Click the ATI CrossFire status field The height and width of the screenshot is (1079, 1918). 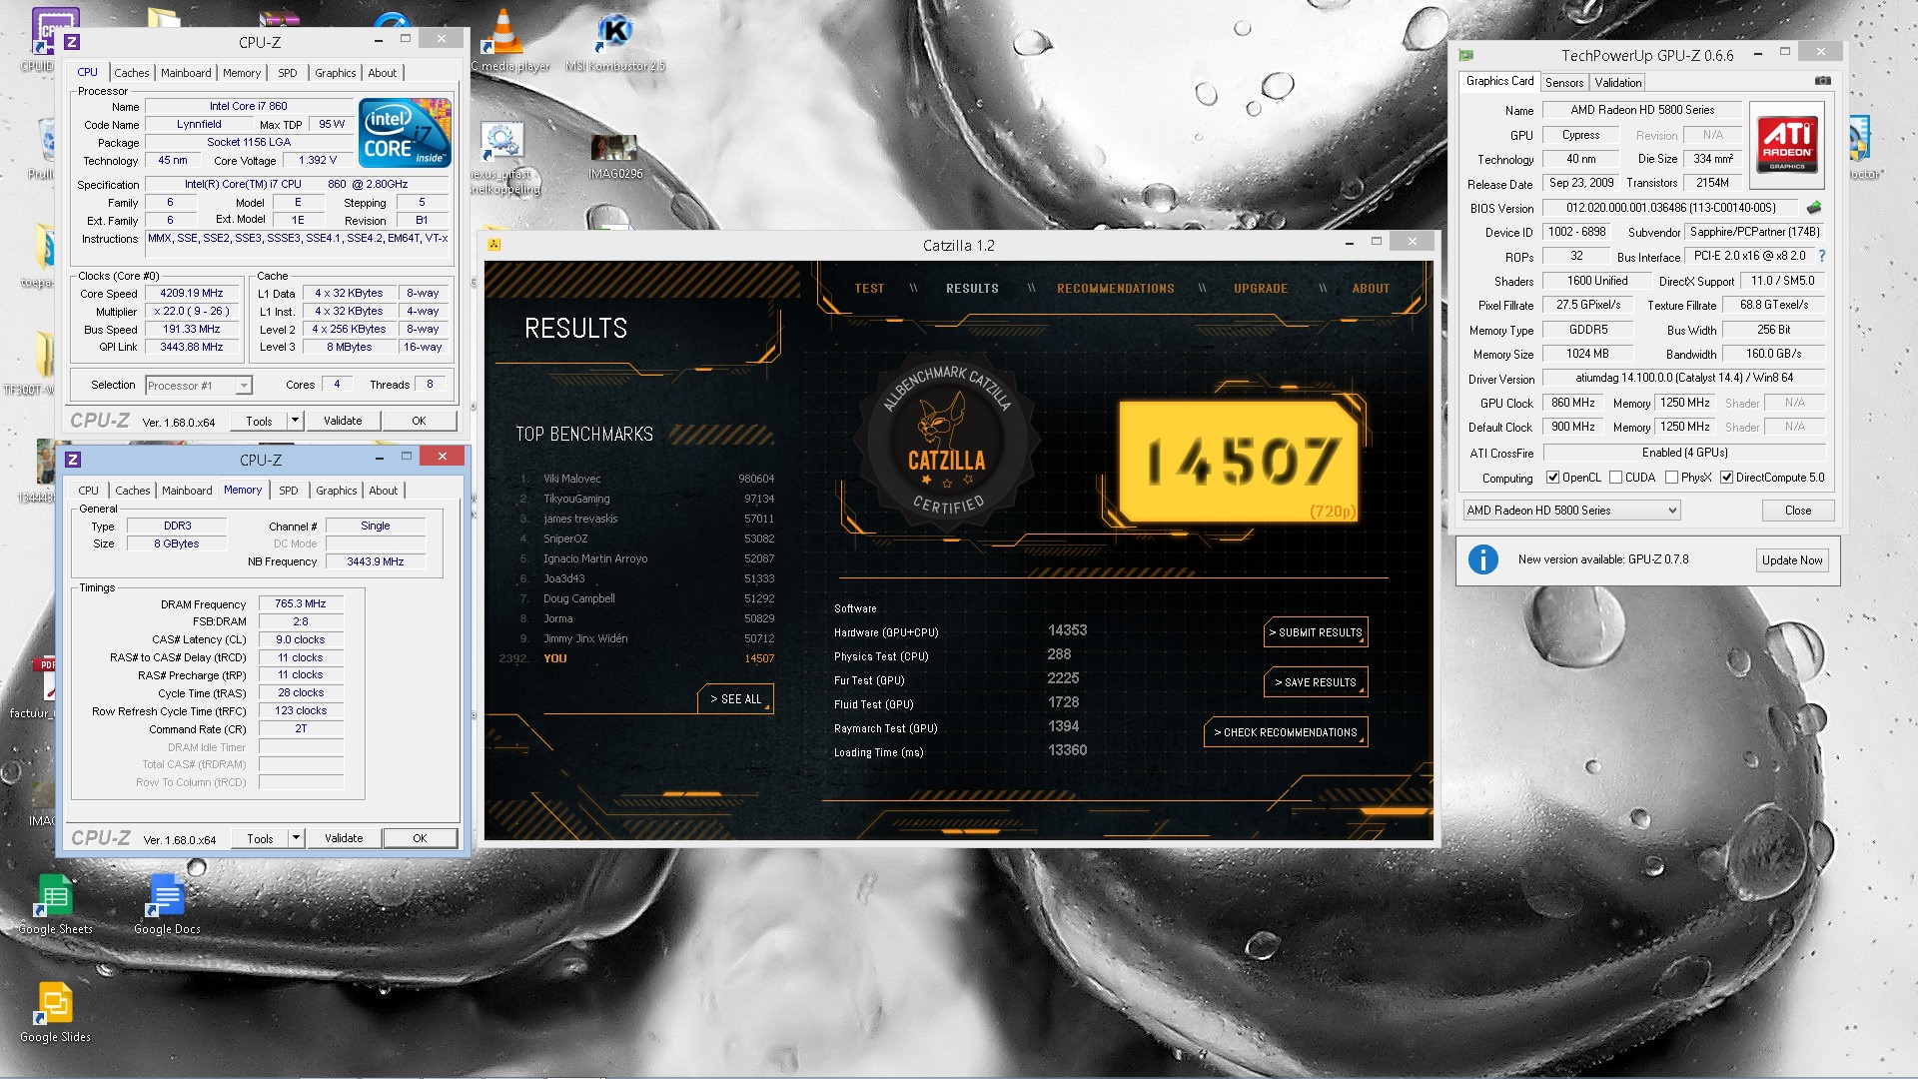(x=1684, y=453)
